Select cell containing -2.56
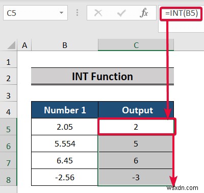 65,177
